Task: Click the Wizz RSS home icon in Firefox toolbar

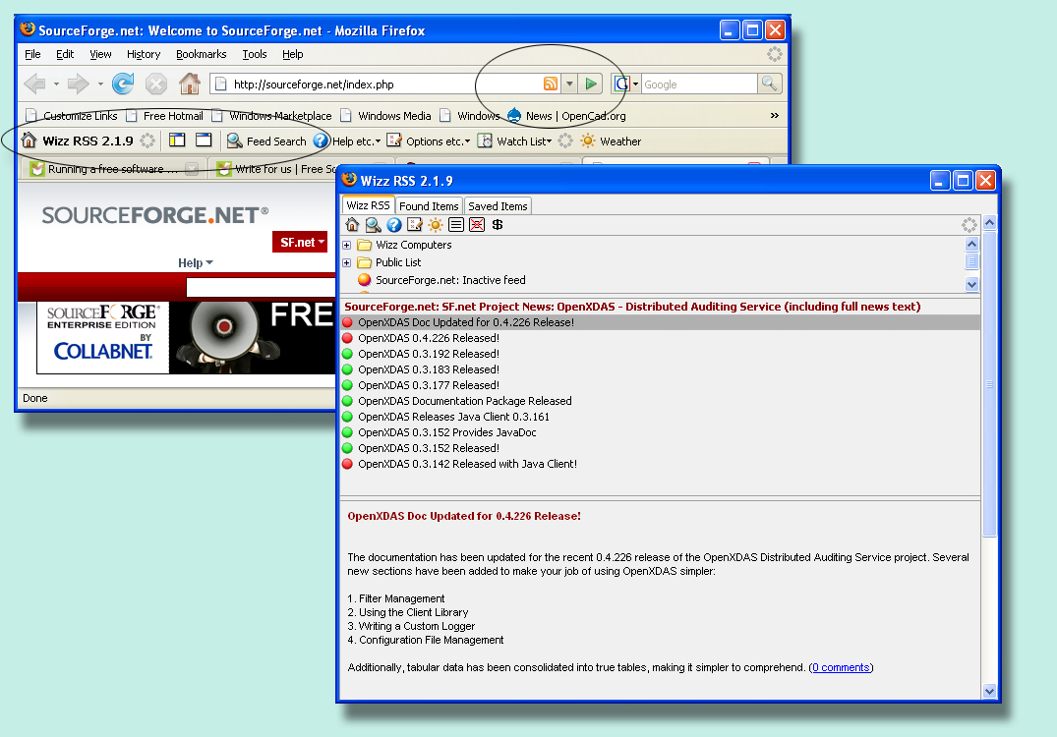Action: click(x=29, y=141)
